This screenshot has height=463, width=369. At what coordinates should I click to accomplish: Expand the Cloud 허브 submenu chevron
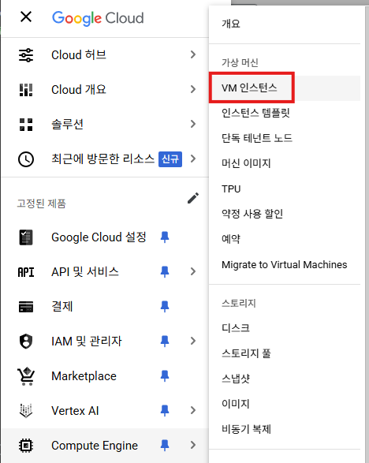(x=193, y=54)
